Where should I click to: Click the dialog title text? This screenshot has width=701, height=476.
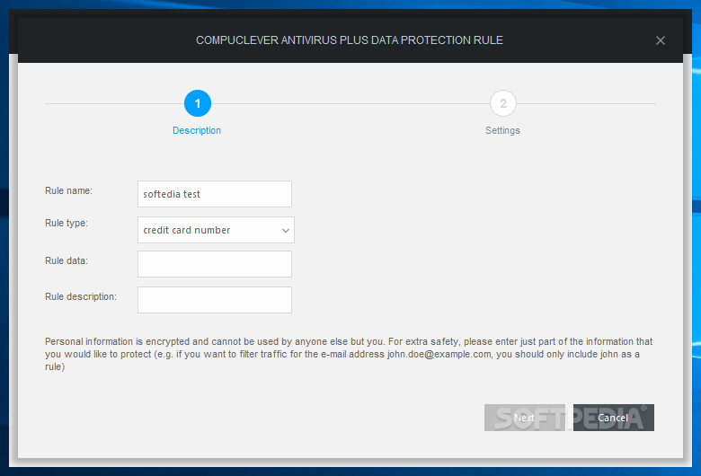(x=350, y=40)
